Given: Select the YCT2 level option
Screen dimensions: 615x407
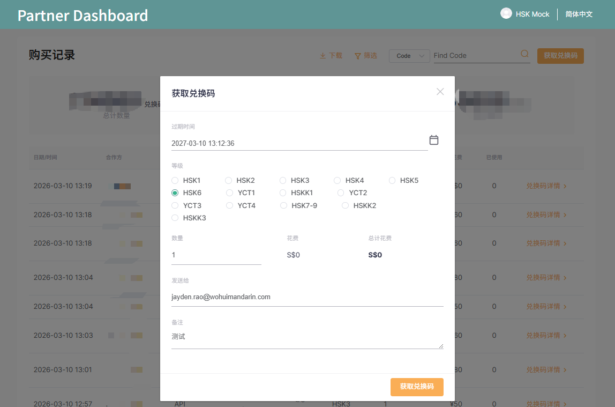Looking at the screenshot, I should pyautogui.click(x=341, y=193).
